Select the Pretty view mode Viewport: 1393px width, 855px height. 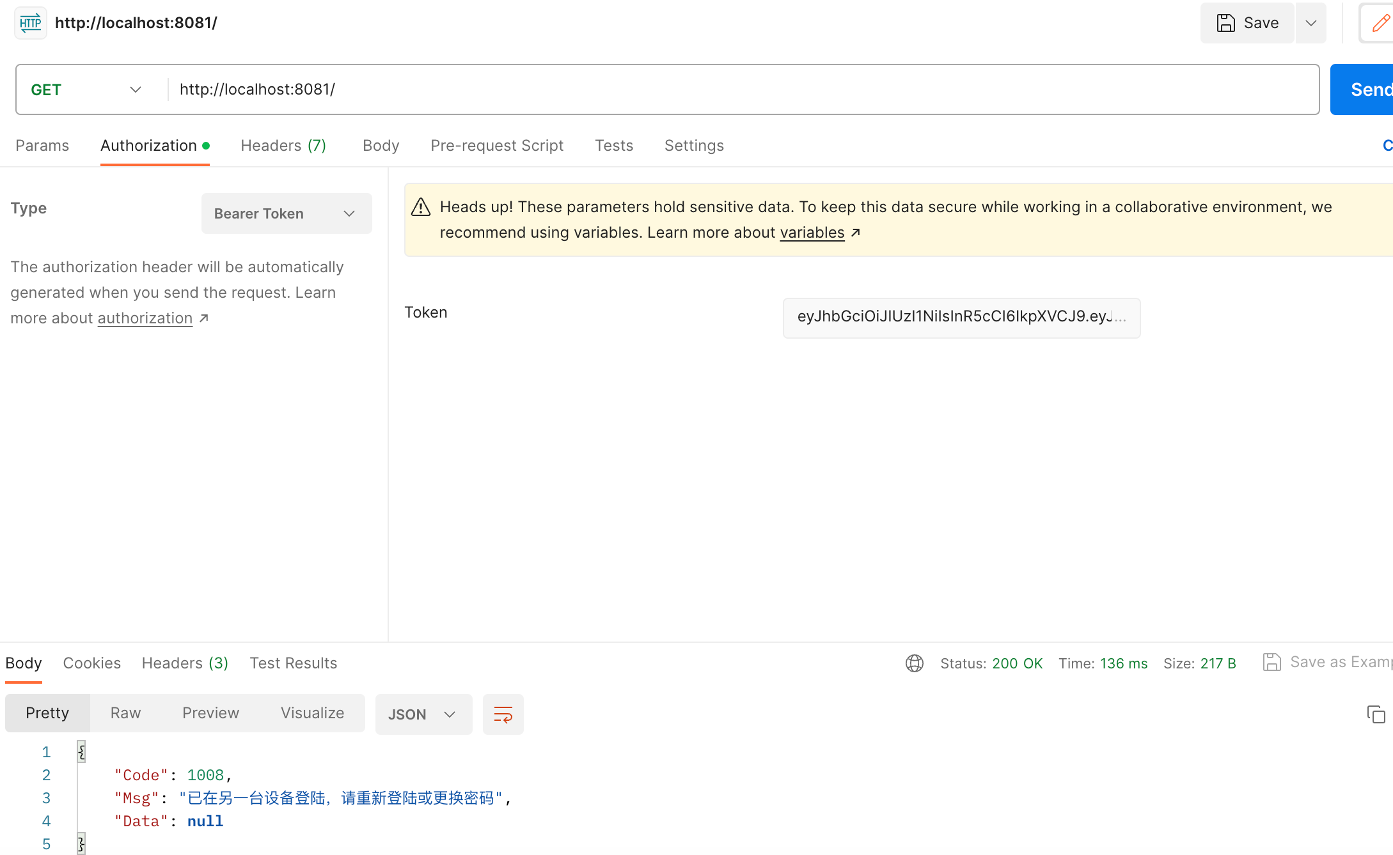[47, 713]
